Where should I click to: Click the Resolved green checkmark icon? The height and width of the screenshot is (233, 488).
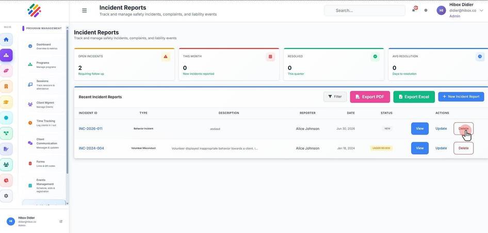click(x=375, y=57)
